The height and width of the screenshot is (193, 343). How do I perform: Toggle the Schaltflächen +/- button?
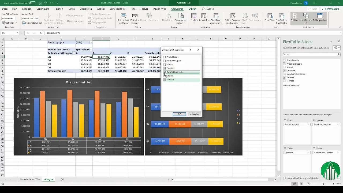click(x=305, y=18)
